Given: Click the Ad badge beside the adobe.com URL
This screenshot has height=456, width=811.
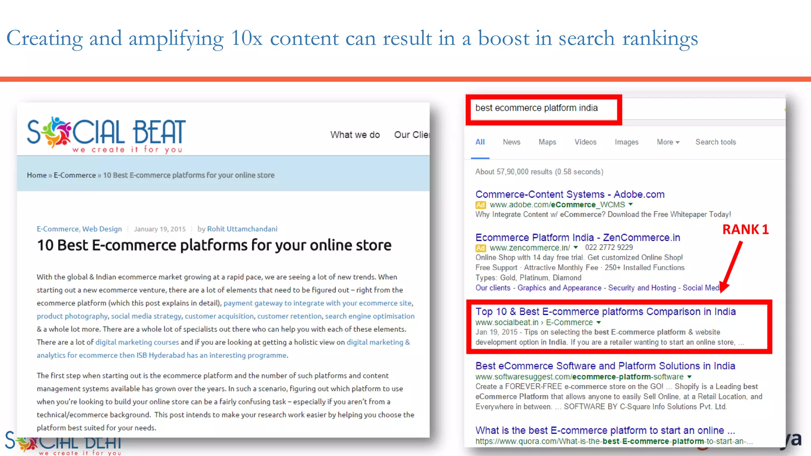Looking at the screenshot, I should click(480, 205).
